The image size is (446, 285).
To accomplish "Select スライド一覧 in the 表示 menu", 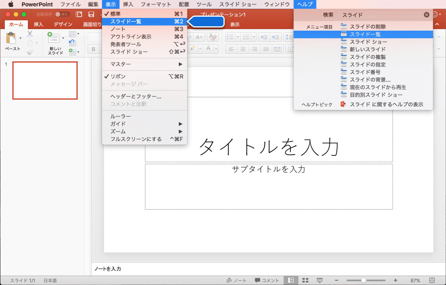I will pyautogui.click(x=145, y=22).
